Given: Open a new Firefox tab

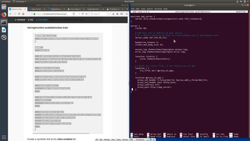Looking at the screenshot, I should 127,9.
